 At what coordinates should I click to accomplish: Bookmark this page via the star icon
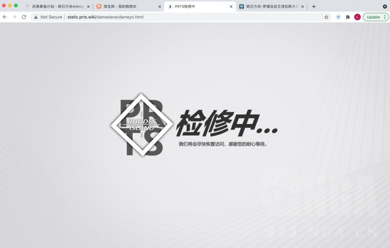coord(327,17)
